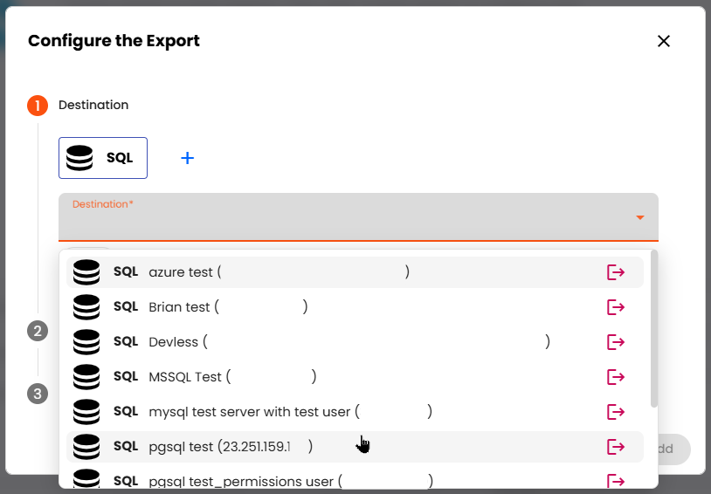This screenshot has height=494, width=711.
Task: Go to step 2 circle
Action: (x=37, y=331)
